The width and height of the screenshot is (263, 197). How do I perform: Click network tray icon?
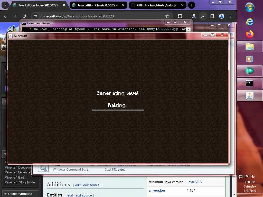coord(241,176)
